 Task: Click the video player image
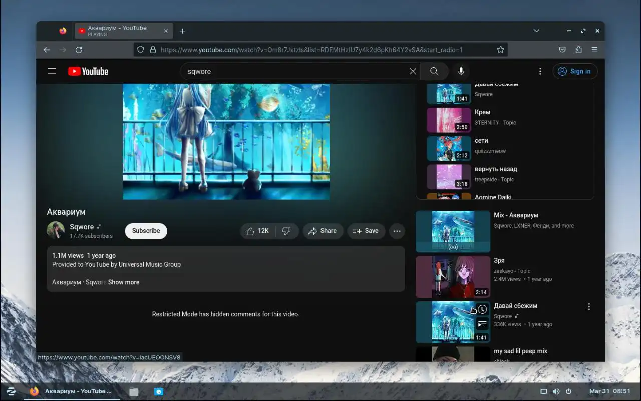point(226,142)
